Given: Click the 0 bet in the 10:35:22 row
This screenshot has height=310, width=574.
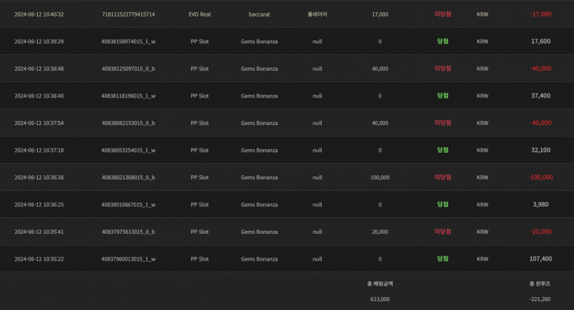Looking at the screenshot, I should (380, 258).
